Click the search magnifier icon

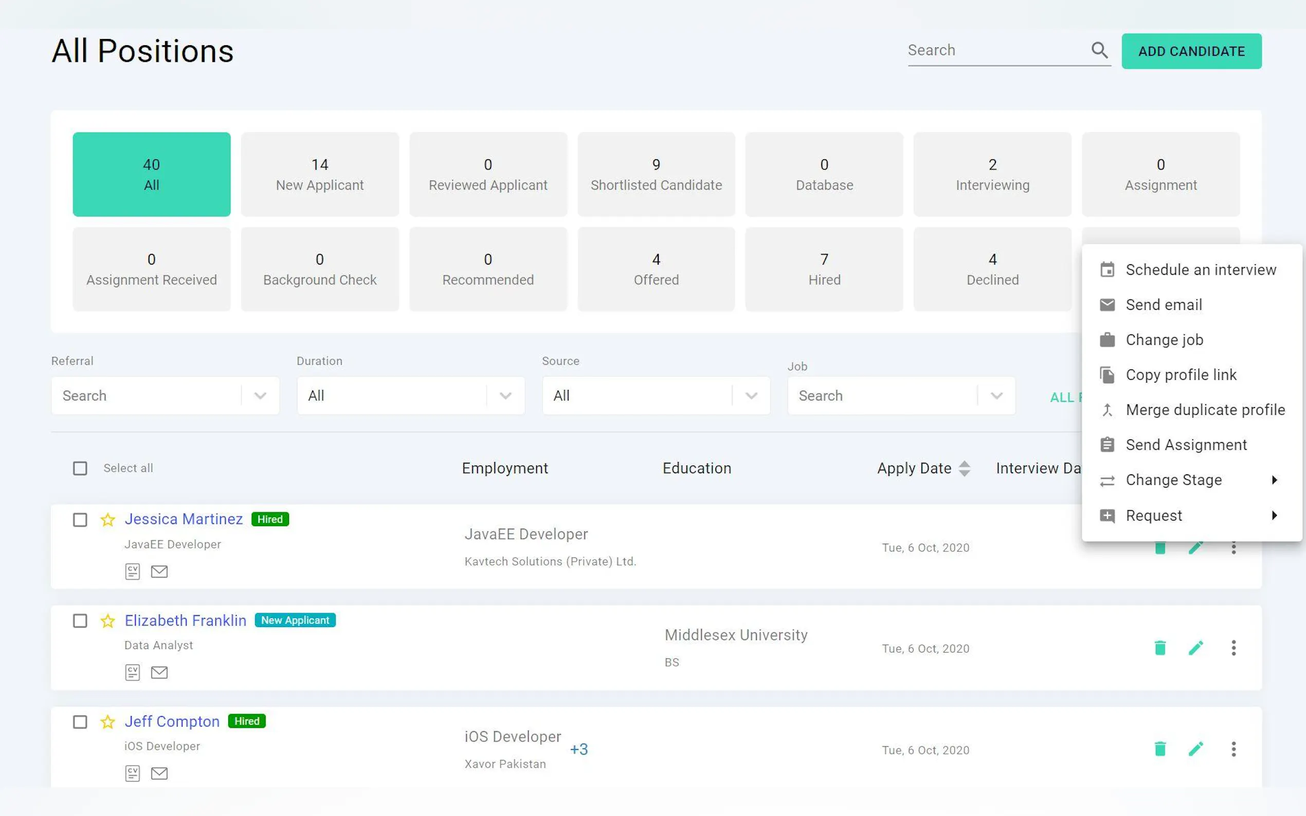coord(1099,50)
